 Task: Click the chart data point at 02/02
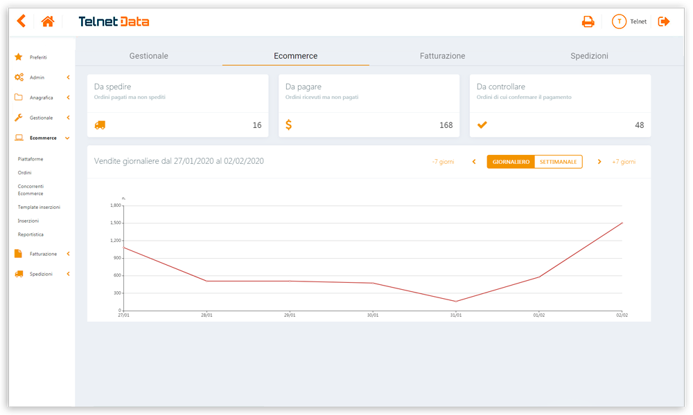tap(622, 223)
